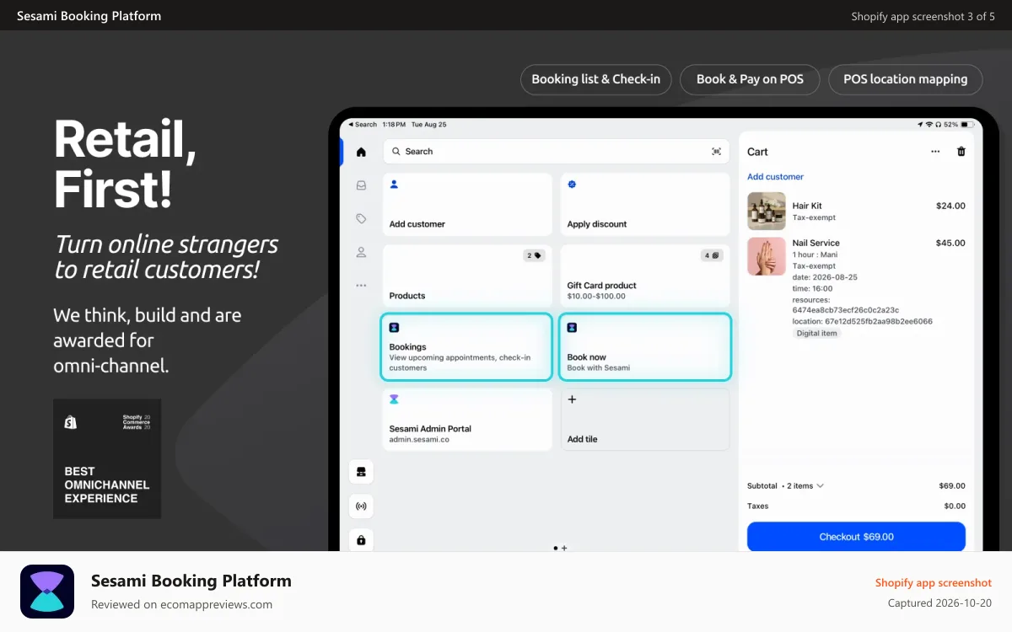Click the Add tile tile

(x=645, y=420)
